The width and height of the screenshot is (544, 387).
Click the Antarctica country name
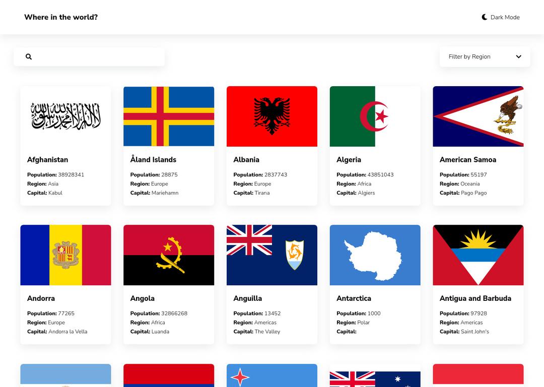tap(354, 298)
